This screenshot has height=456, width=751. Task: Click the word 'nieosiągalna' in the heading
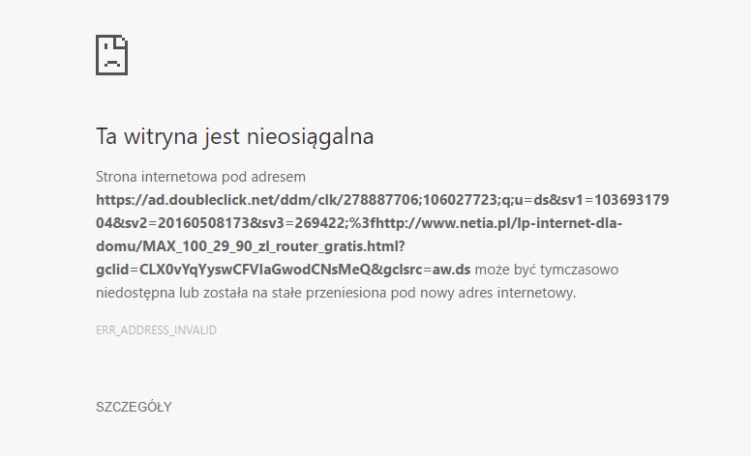tap(311, 137)
